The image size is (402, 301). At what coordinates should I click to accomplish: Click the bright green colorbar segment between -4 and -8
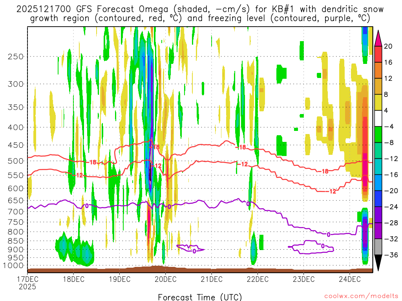378,134
